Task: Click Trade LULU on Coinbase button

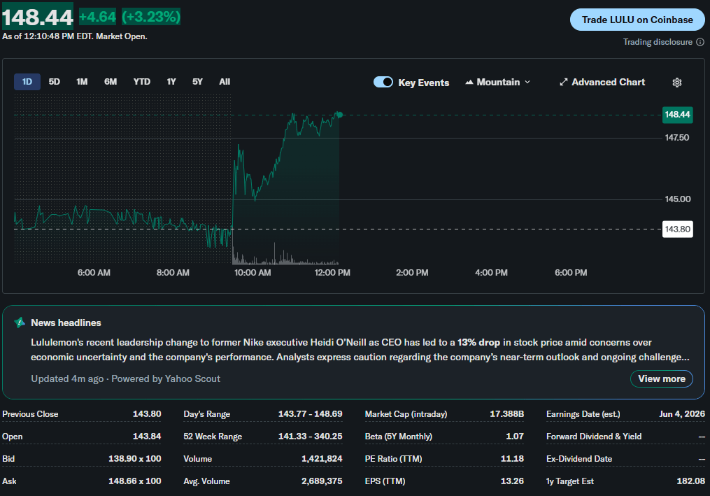Action: click(x=637, y=20)
